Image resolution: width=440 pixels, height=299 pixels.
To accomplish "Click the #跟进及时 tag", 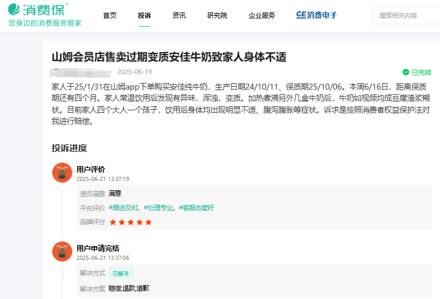I will [x=123, y=208].
